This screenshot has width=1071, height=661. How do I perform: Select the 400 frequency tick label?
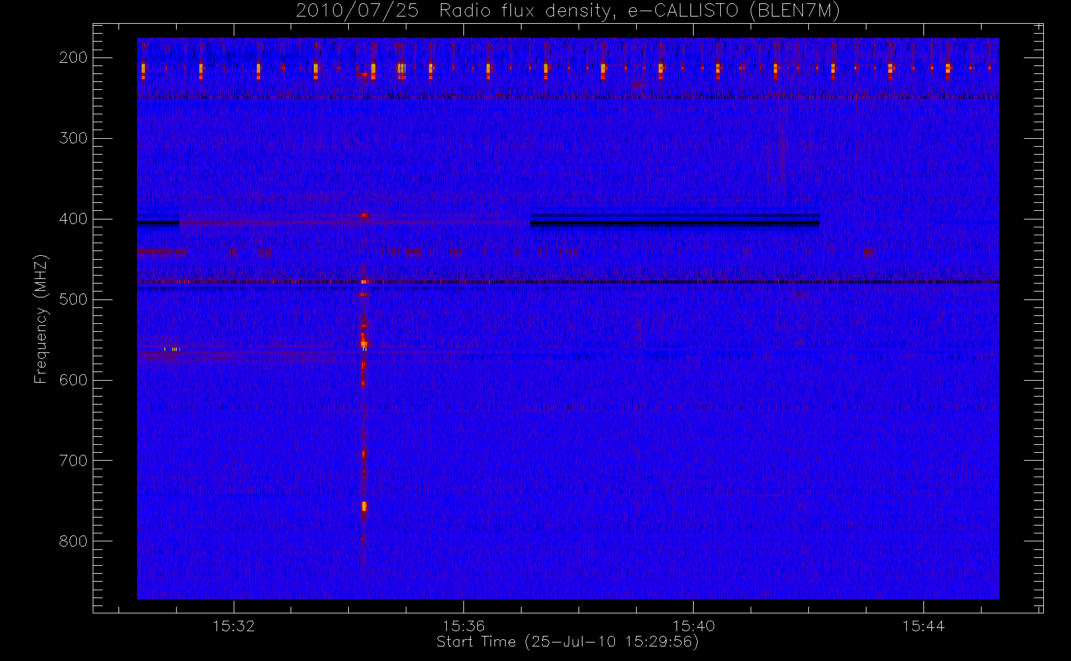(73, 219)
